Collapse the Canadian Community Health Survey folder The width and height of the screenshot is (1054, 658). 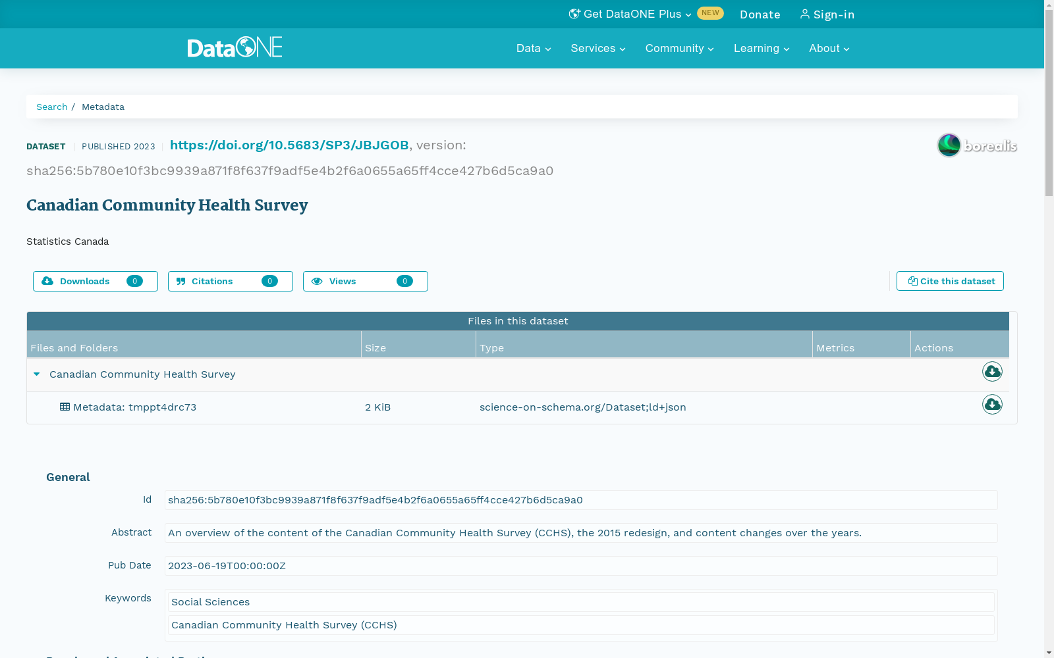37,374
